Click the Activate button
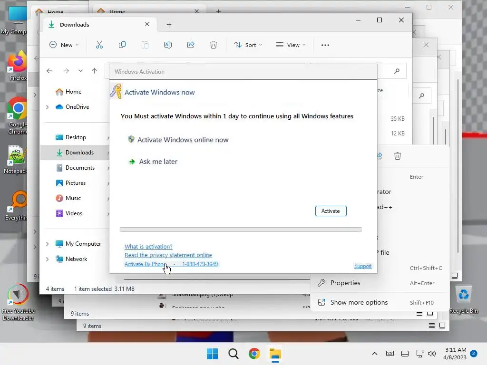 click(331, 211)
